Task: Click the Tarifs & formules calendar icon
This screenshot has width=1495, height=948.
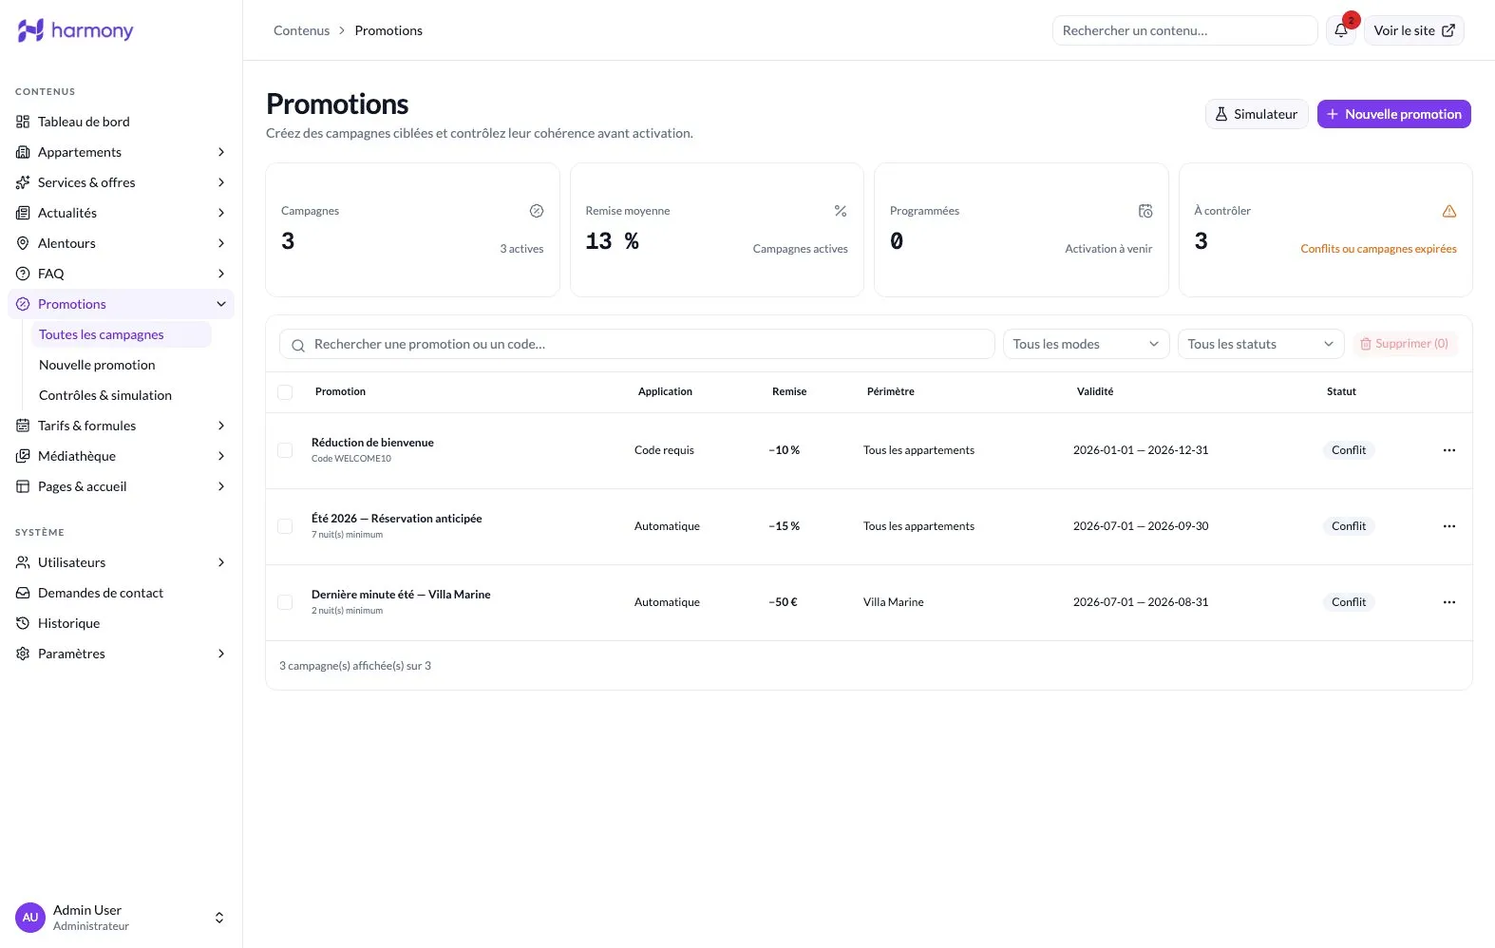Action: click(23, 426)
